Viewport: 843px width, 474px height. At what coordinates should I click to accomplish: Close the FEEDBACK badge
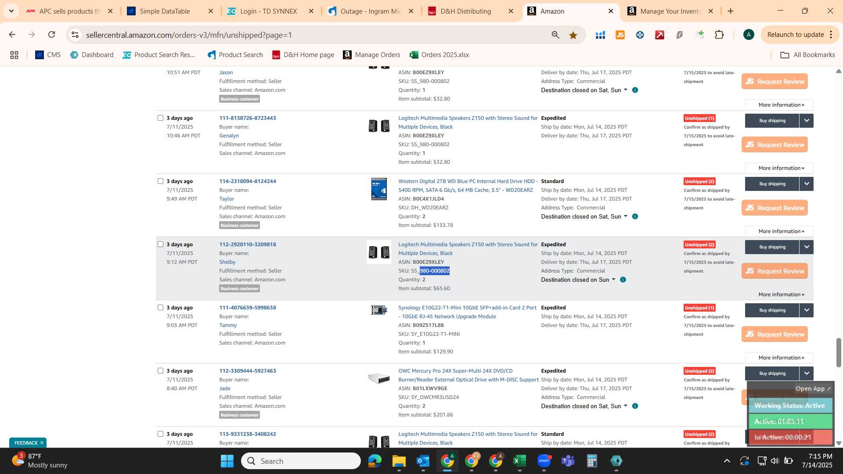click(x=42, y=442)
